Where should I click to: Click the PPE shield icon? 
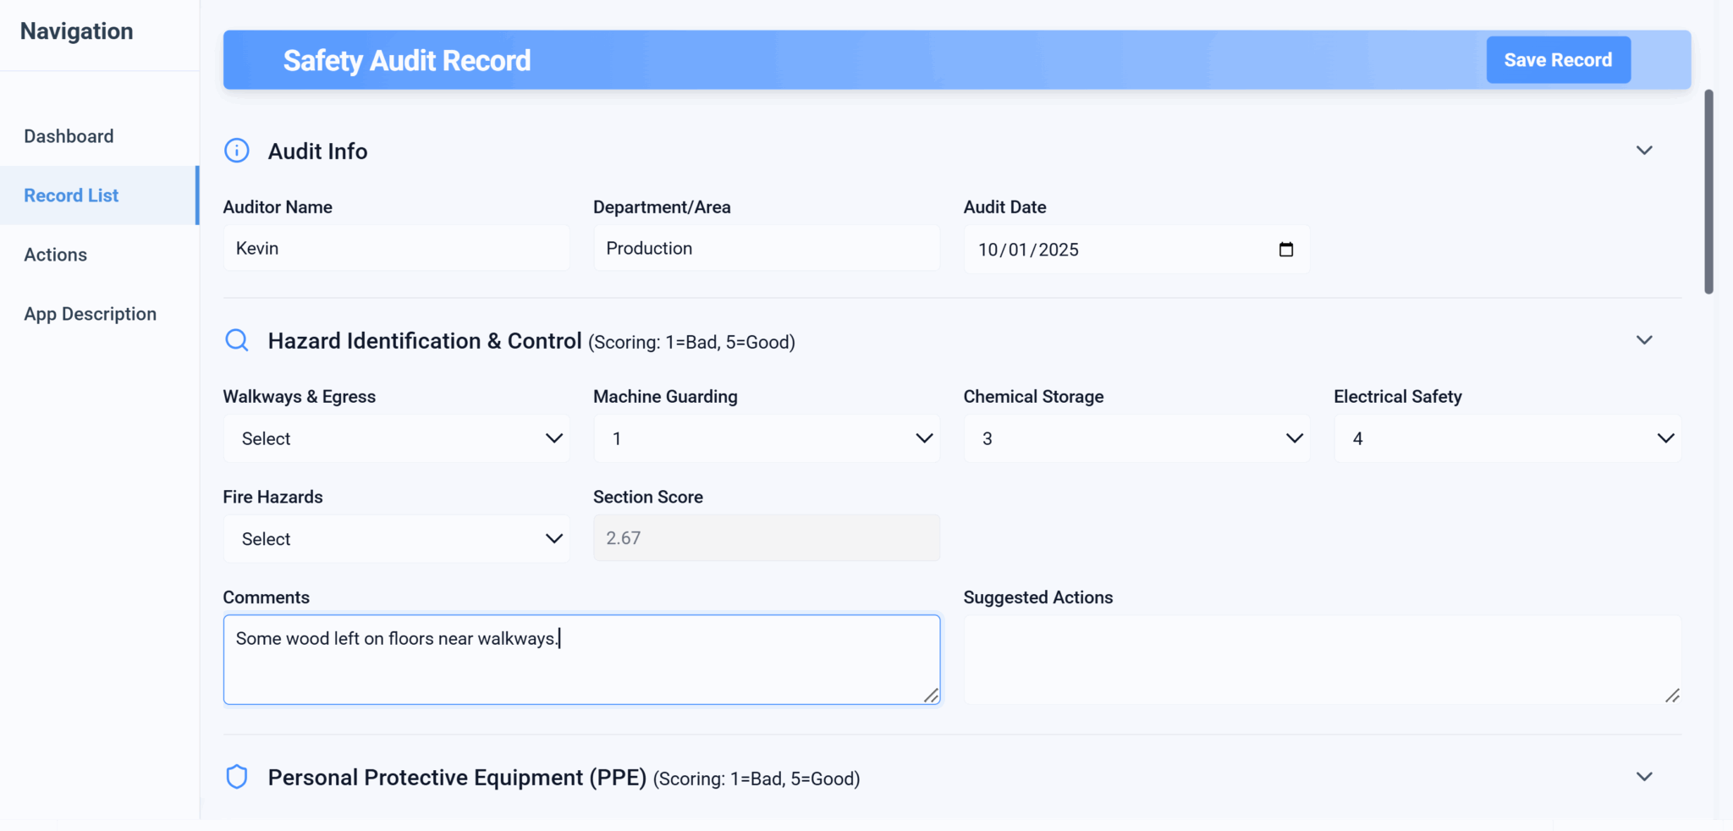pos(237,777)
